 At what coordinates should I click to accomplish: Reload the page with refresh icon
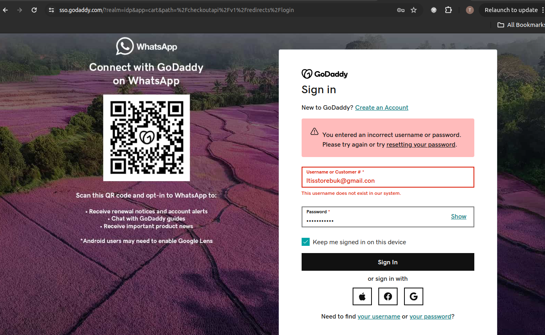[x=34, y=10]
